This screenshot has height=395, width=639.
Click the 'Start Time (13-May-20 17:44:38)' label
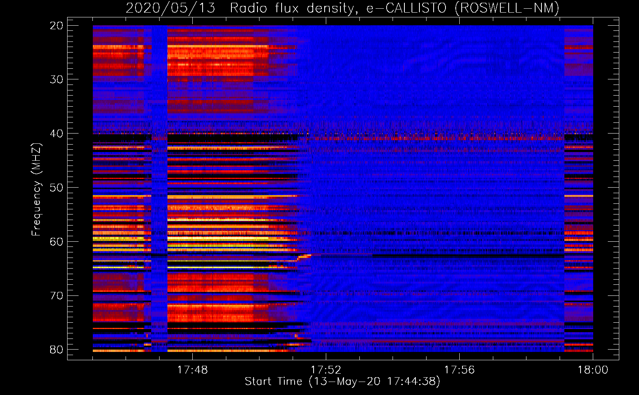(x=342, y=382)
